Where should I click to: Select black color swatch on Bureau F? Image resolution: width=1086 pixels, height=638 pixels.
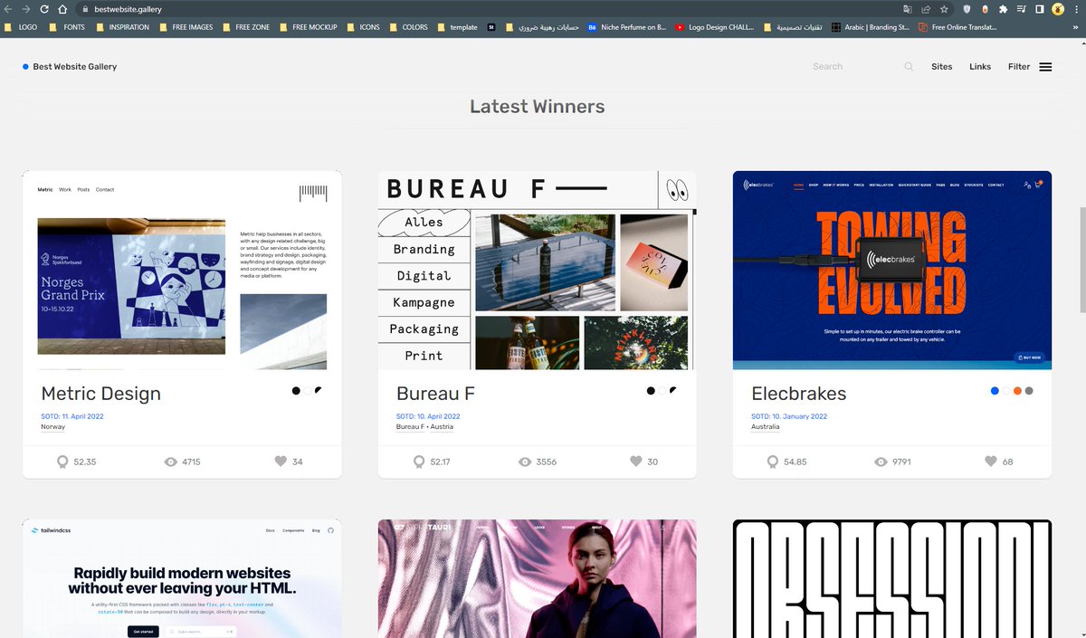pos(651,391)
